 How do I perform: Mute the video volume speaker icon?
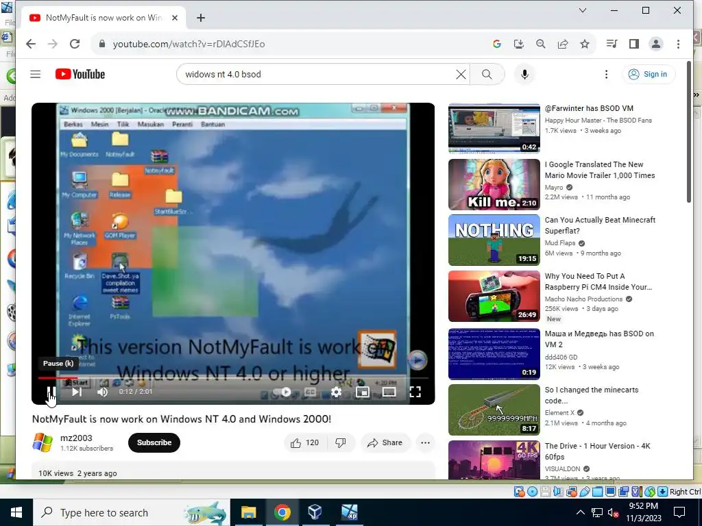click(103, 392)
